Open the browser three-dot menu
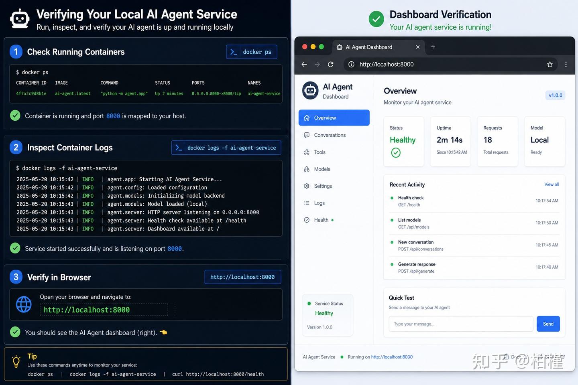578x385 pixels. [x=566, y=64]
